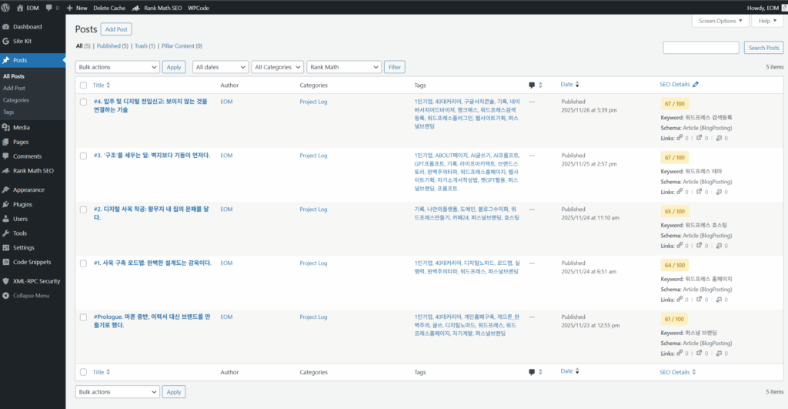Check the select-all checkbox in table header
Screen dimensions: 788x409
tap(84, 85)
